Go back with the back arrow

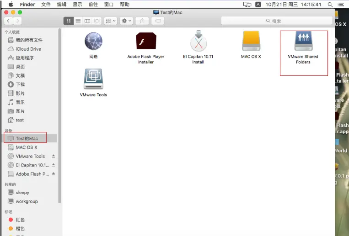click(8, 21)
